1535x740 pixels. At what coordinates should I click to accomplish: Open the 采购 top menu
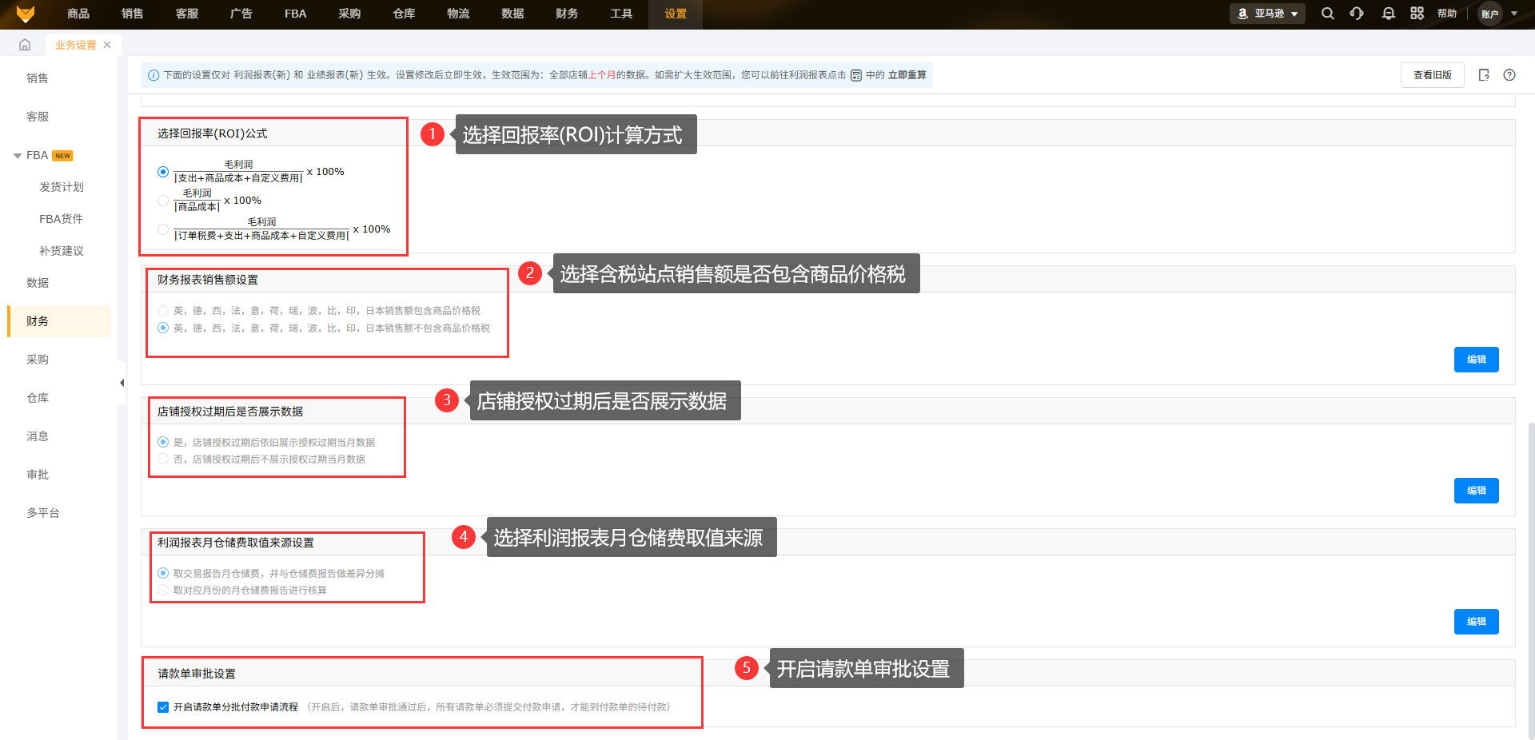click(x=349, y=14)
